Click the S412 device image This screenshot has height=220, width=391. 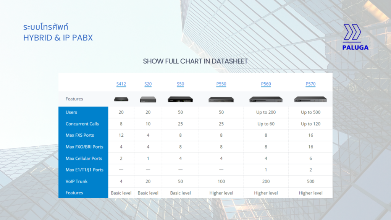pyautogui.click(x=121, y=99)
